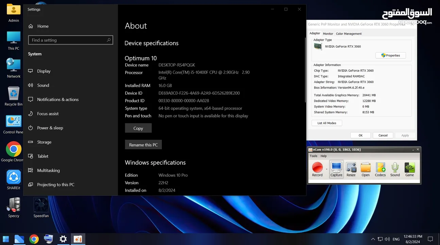Image resolution: width=440 pixels, height=245 pixels.
Task: Click the Dedicated Video Memory 12288 MB value
Action: (x=369, y=101)
